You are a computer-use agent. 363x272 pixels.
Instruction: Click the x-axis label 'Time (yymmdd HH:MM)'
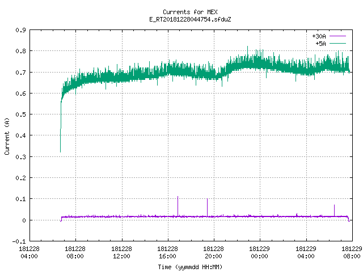pos(190,267)
